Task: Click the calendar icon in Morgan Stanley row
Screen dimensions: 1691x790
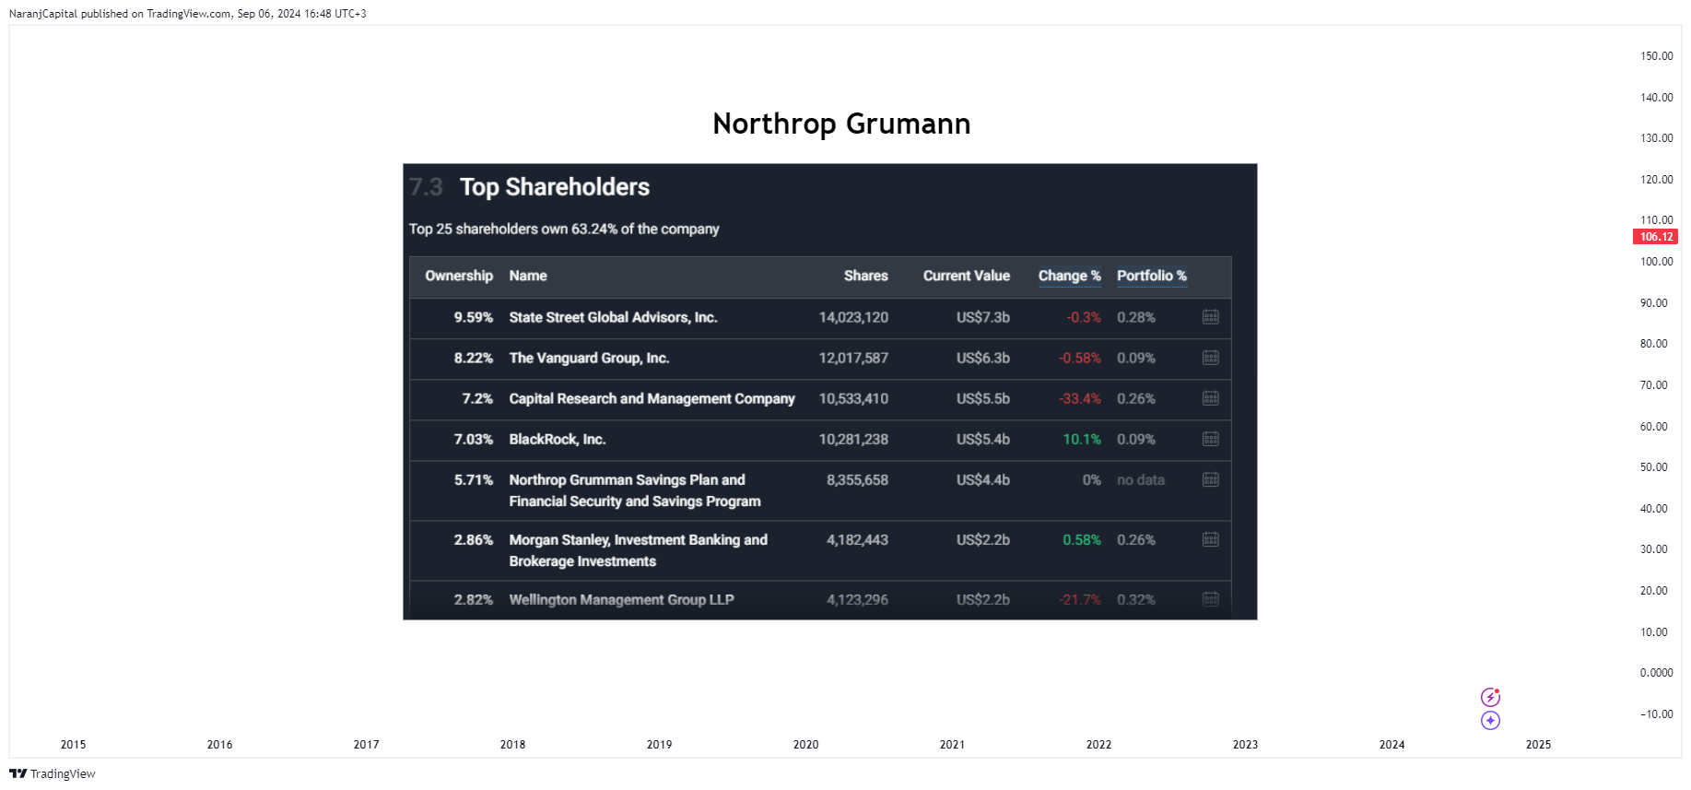Action: click(x=1210, y=539)
